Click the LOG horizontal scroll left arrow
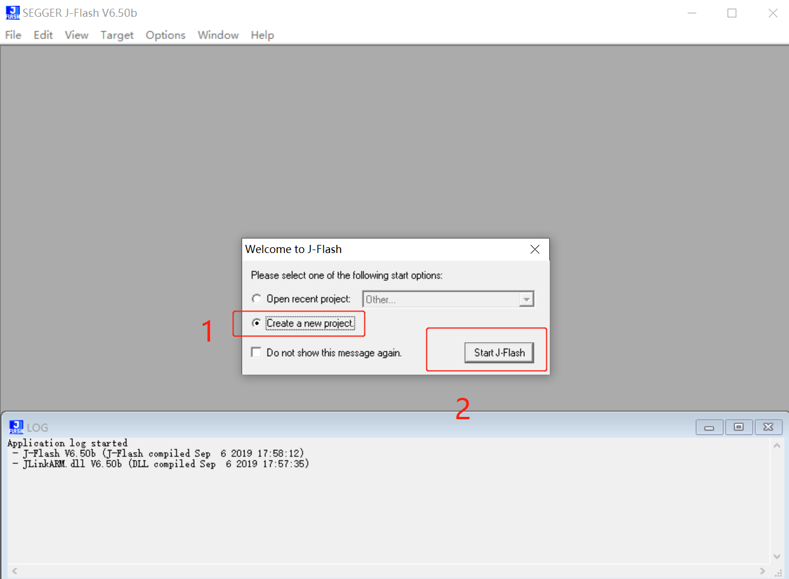 coord(14,571)
